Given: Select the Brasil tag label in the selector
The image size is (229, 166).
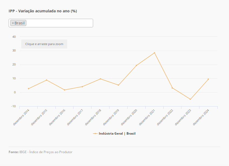Looking at the screenshot, I should (x=20, y=23).
